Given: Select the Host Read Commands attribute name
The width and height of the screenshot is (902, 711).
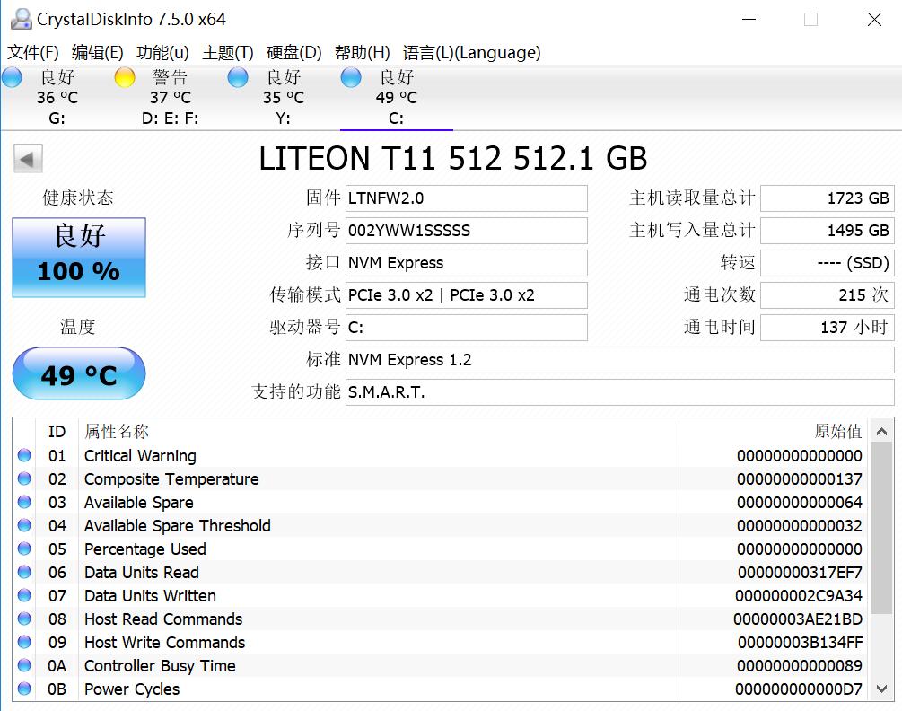Looking at the screenshot, I should point(163,619).
